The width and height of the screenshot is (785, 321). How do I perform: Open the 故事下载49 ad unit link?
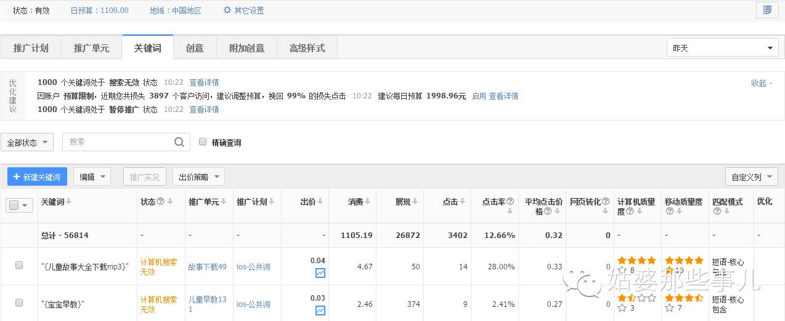tap(207, 267)
